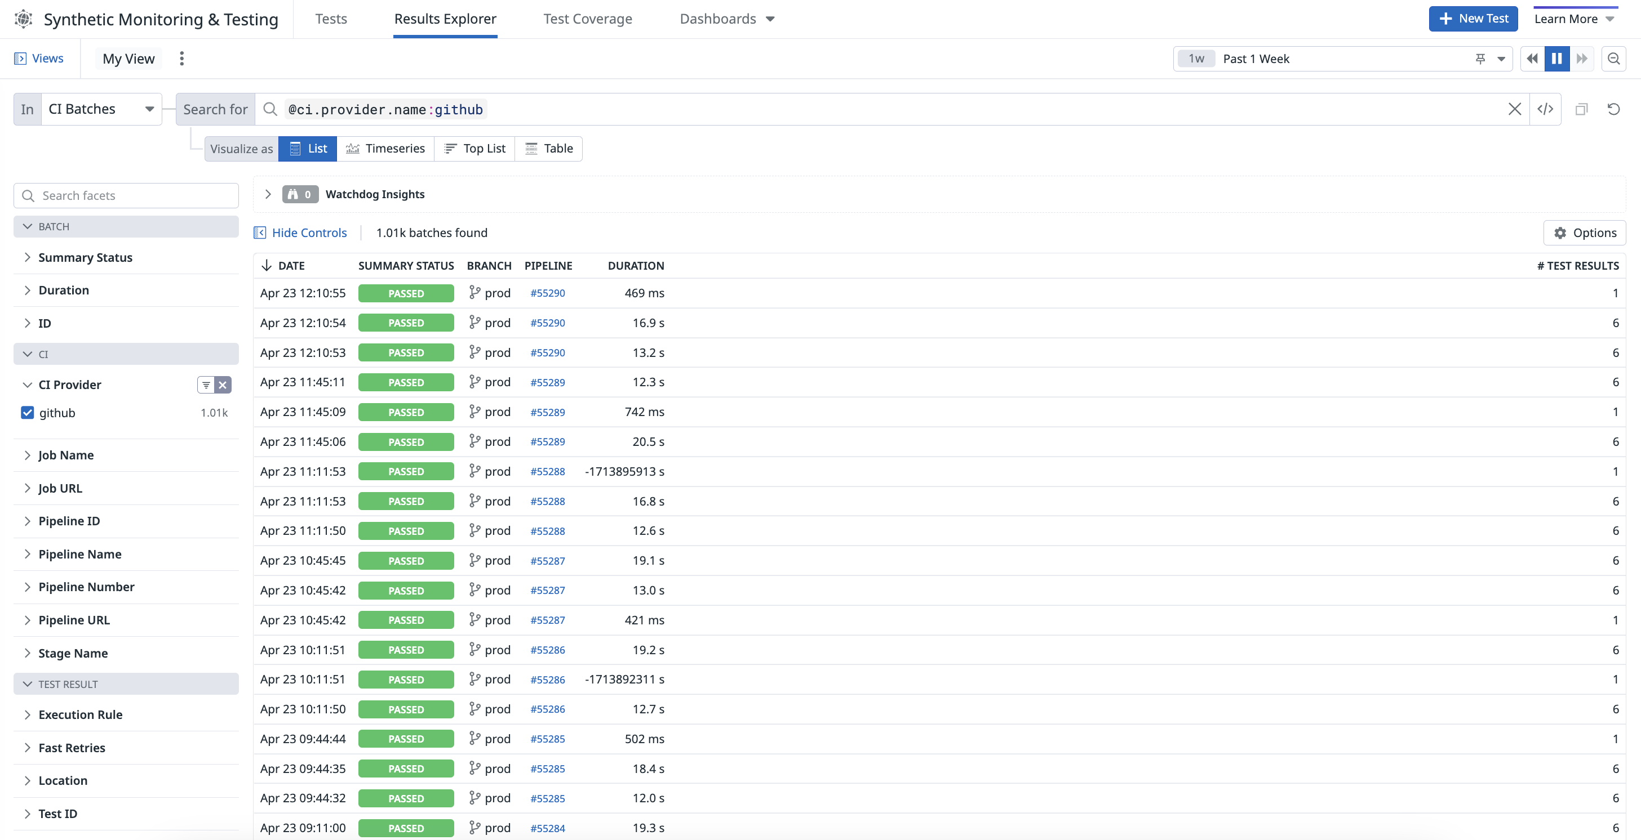The height and width of the screenshot is (840, 1641).
Task: Expand the Job Name facet
Action: point(28,455)
